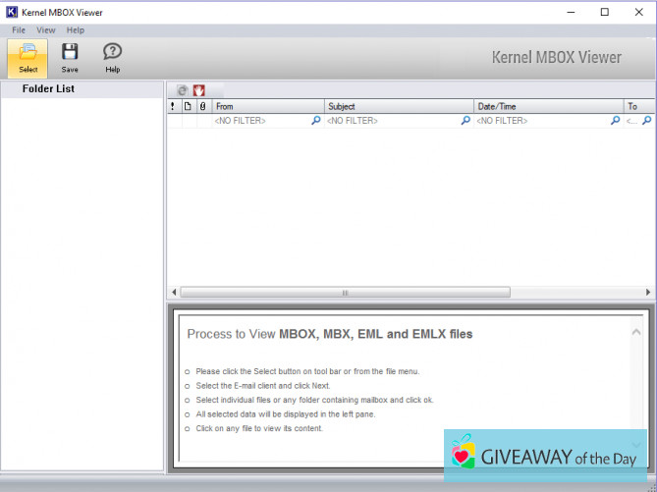Screen dimensions: 657x492
Task: Click the Subject NO FILTER input field
Action: click(391, 121)
